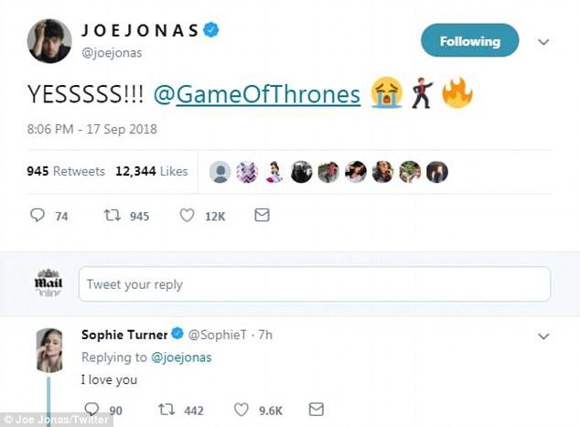The height and width of the screenshot is (427, 580).
Task: Like the Joe Jonas tweet
Action: [x=187, y=216]
